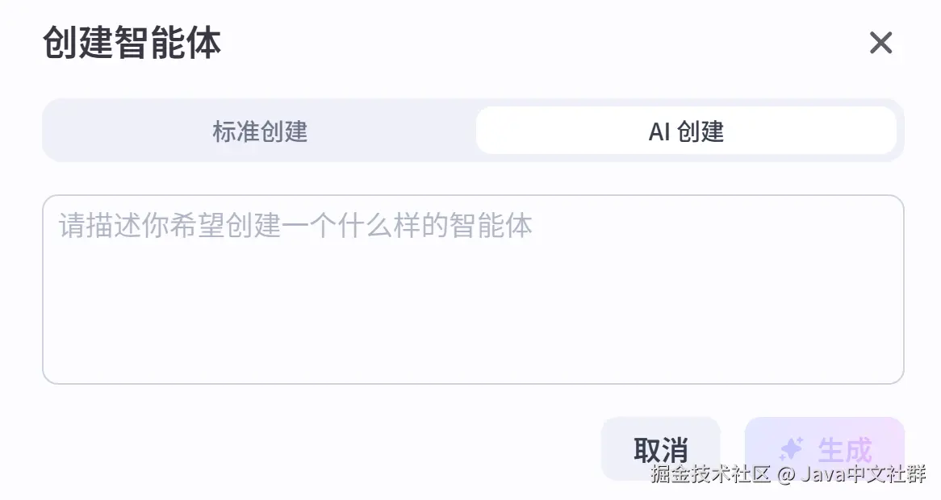
Task: Click the 掘金技术社区 watermark text
Action: [710, 474]
